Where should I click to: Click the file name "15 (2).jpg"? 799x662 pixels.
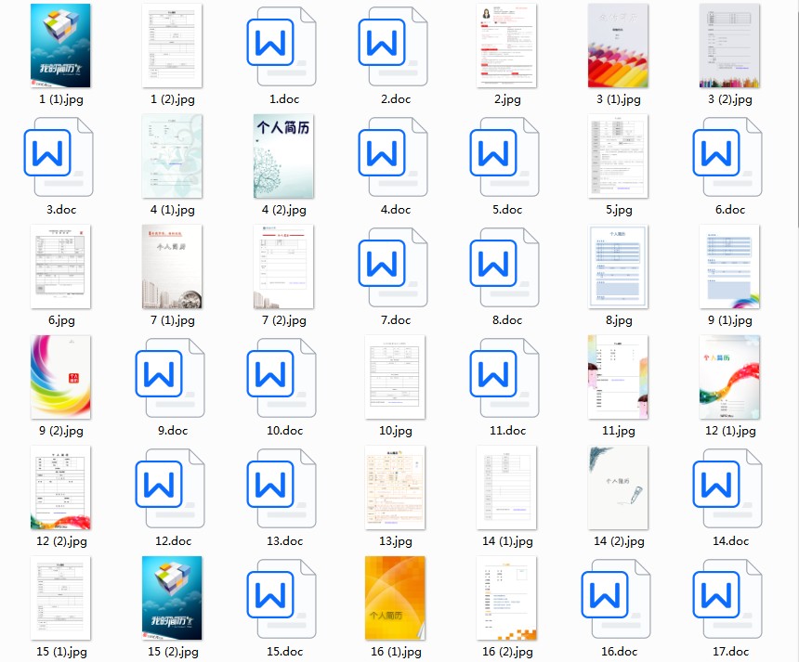tap(173, 652)
